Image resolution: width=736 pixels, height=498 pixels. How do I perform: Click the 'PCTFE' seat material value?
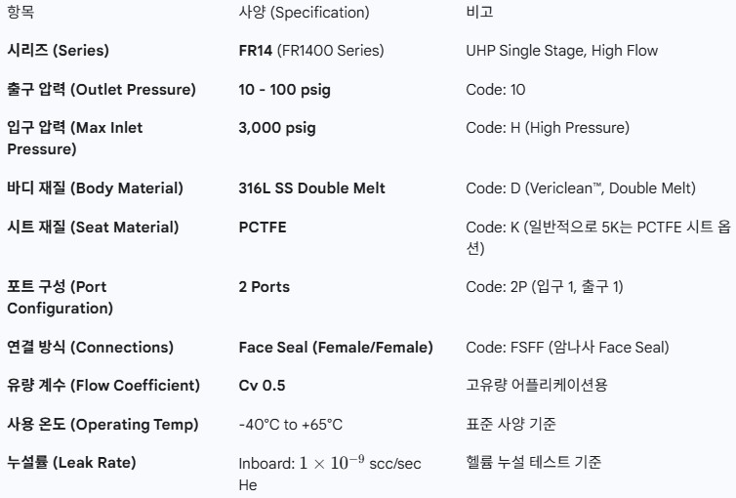click(263, 228)
